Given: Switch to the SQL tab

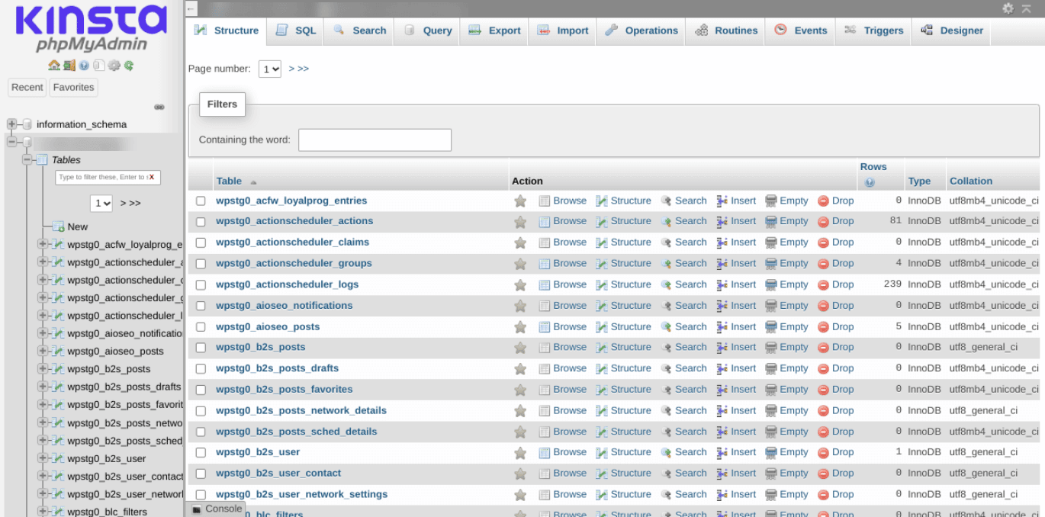Looking at the screenshot, I should coord(294,31).
